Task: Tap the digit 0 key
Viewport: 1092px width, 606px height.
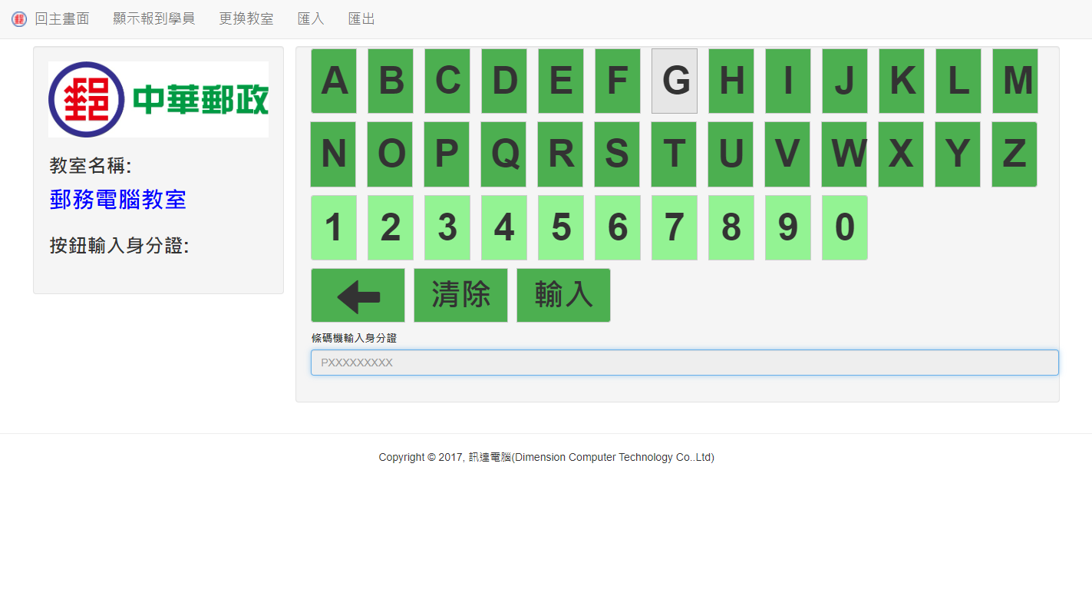Action: tap(845, 227)
